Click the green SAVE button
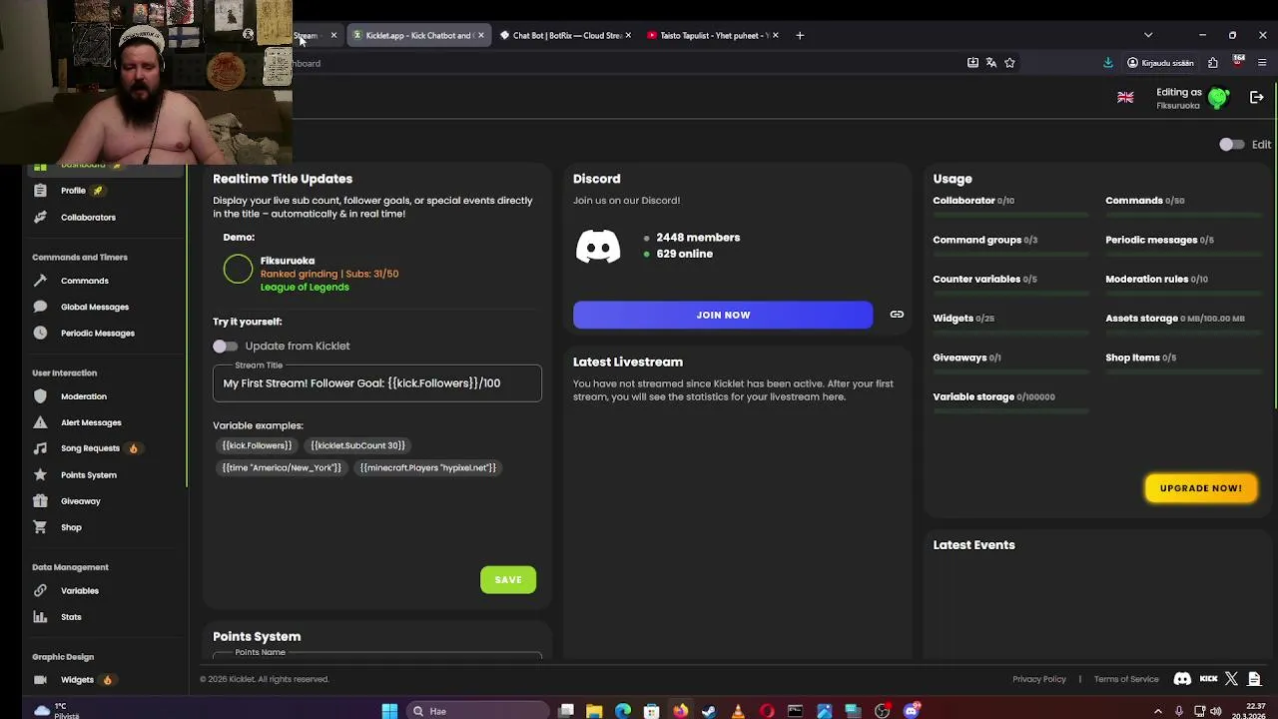The image size is (1278, 719). pyautogui.click(x=508, y=580)
